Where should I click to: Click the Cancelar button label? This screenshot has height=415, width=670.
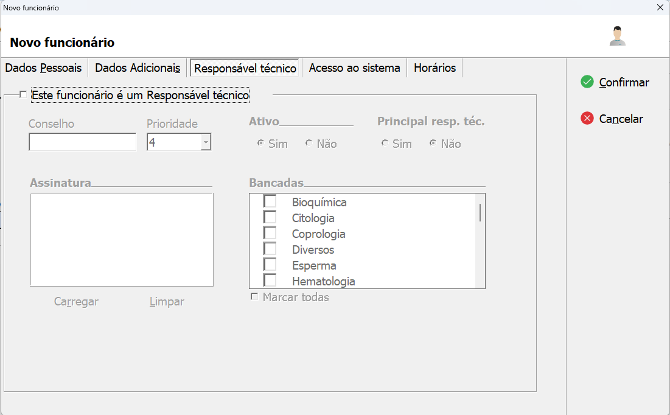tap(621, 119)
